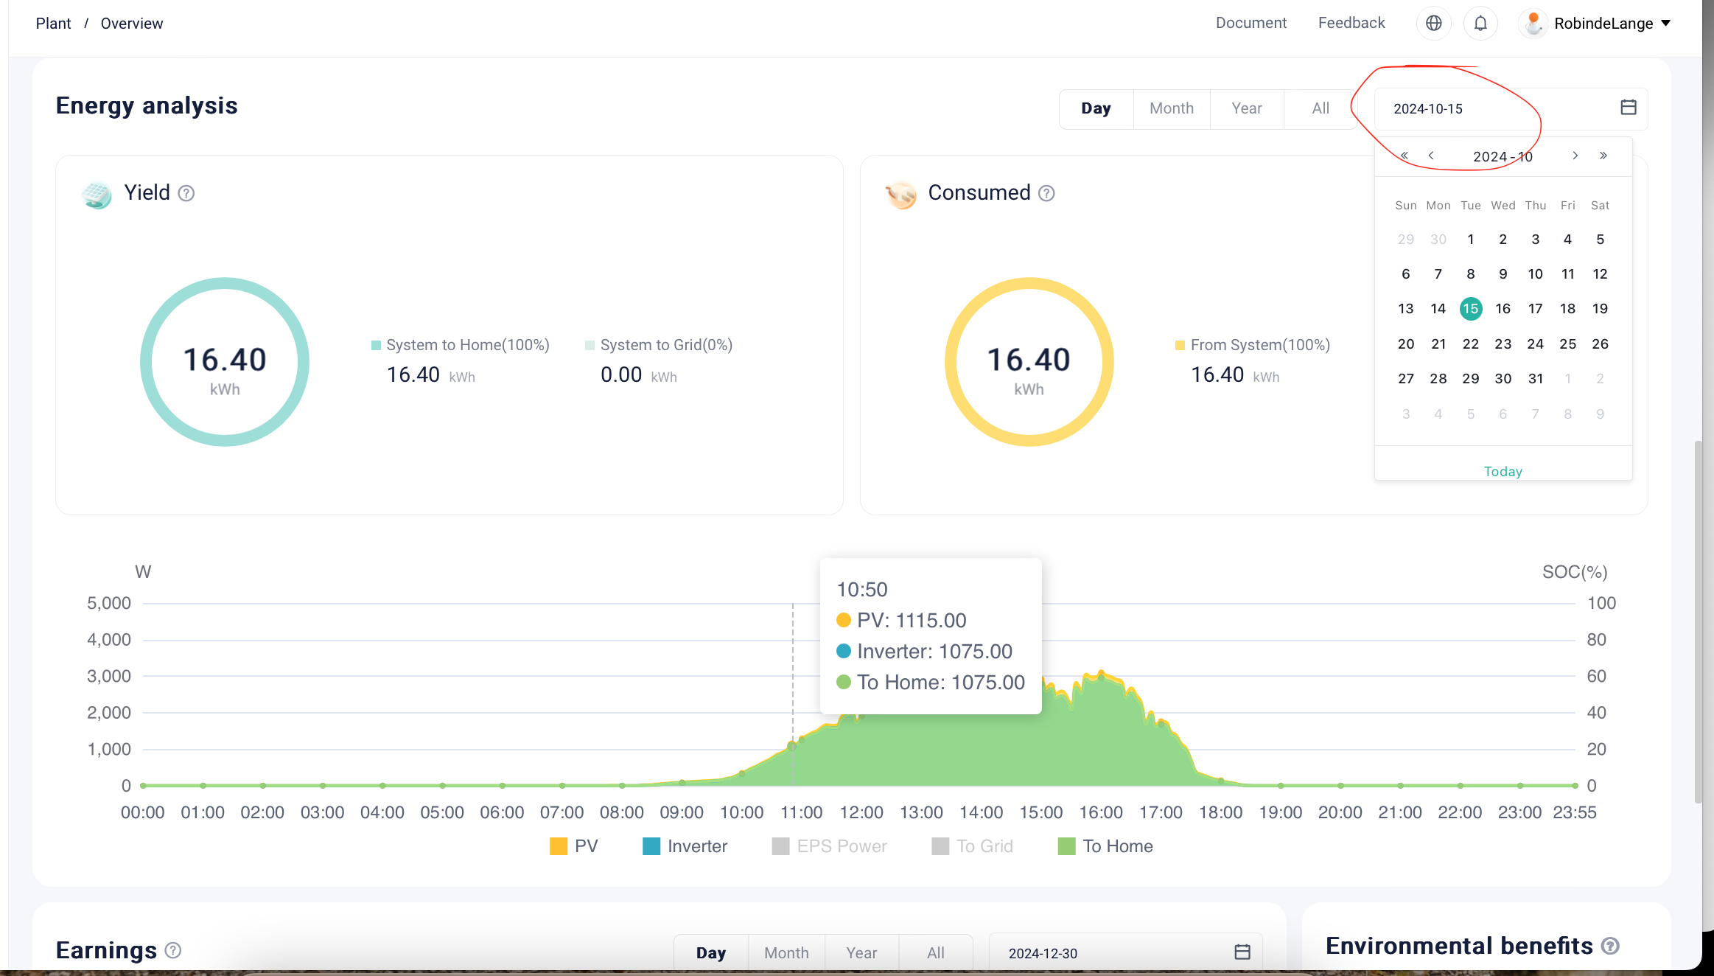
Task: Toggle the Inverter series in legend
Action: click(685, 846)
